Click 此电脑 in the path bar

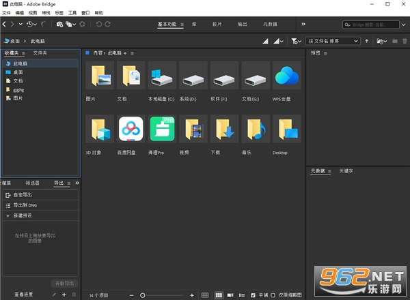point(38,41)
